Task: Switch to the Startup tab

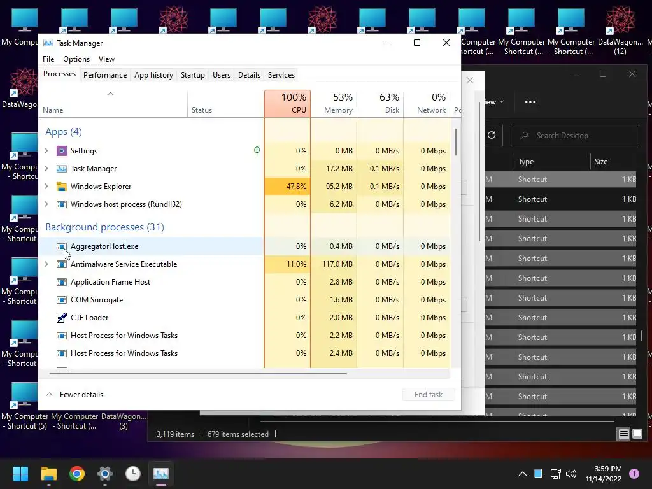Action: tap(192, 75)
